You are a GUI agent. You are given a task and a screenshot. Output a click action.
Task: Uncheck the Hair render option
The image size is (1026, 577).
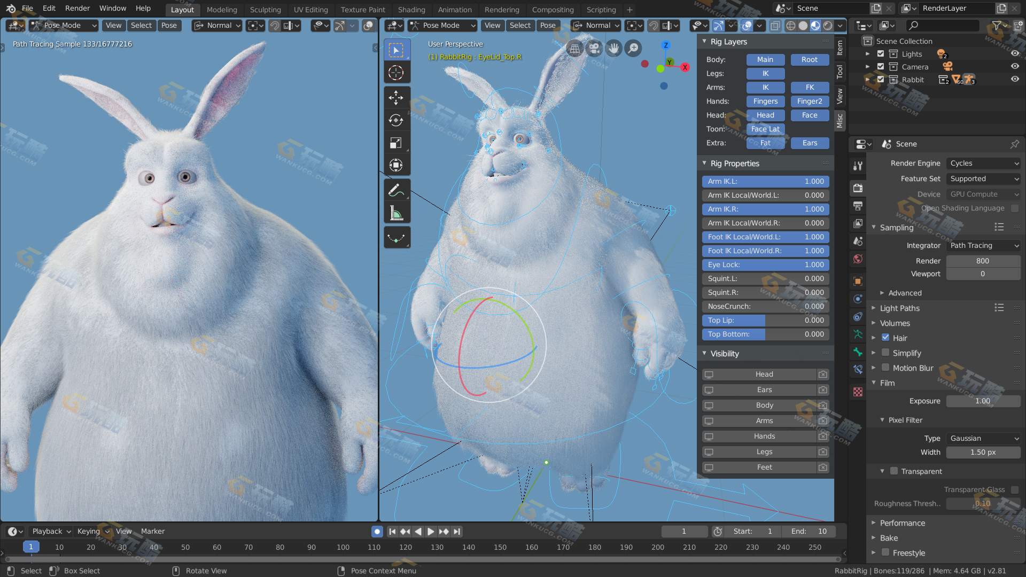885,338
